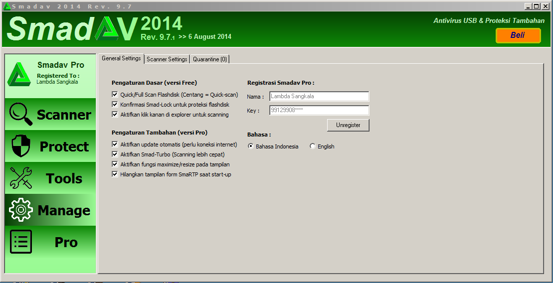Toggle Konfirmasi Smad-Lock untuk proteksi flashdisk
This screenshot has width=553, height=283.
coord(115,104)
